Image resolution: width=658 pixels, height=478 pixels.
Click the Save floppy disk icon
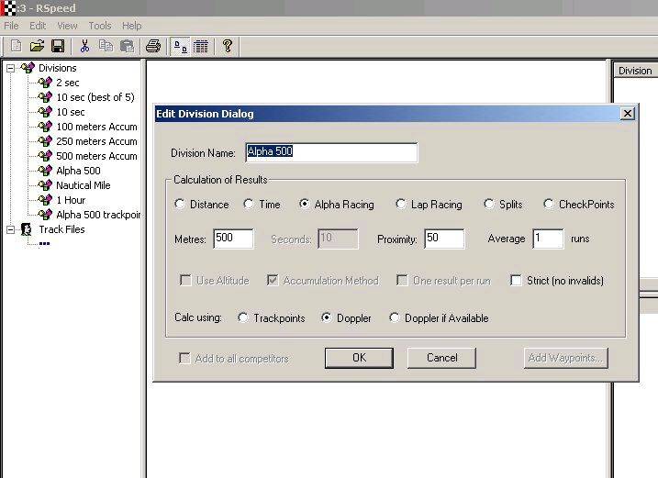pyautogui.click(x=57, y=46)
